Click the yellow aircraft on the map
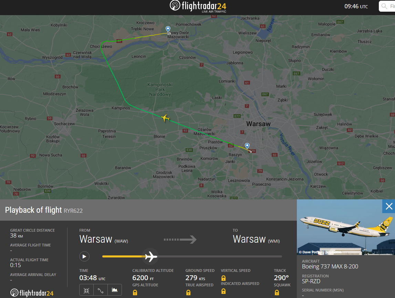Image resolution: width=395 pixels, height=298 pixels. pyautogui.click(x=165, y=118)
